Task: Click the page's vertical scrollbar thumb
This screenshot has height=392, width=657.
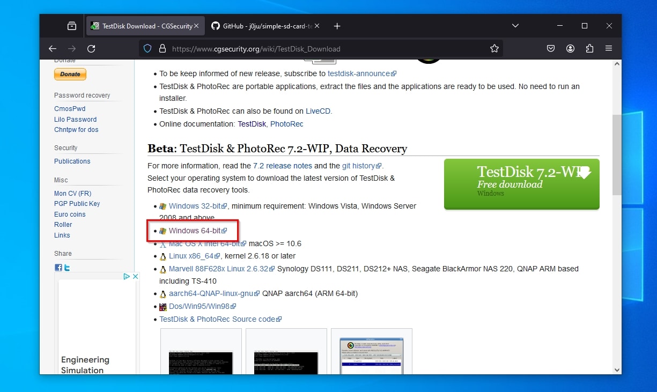Action: [616, 155]
